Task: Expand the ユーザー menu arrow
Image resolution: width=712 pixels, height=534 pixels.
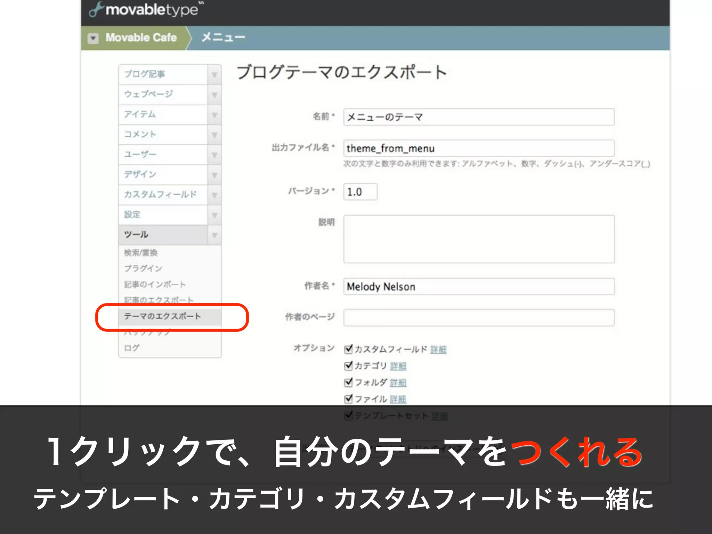Action: [215, 155]
